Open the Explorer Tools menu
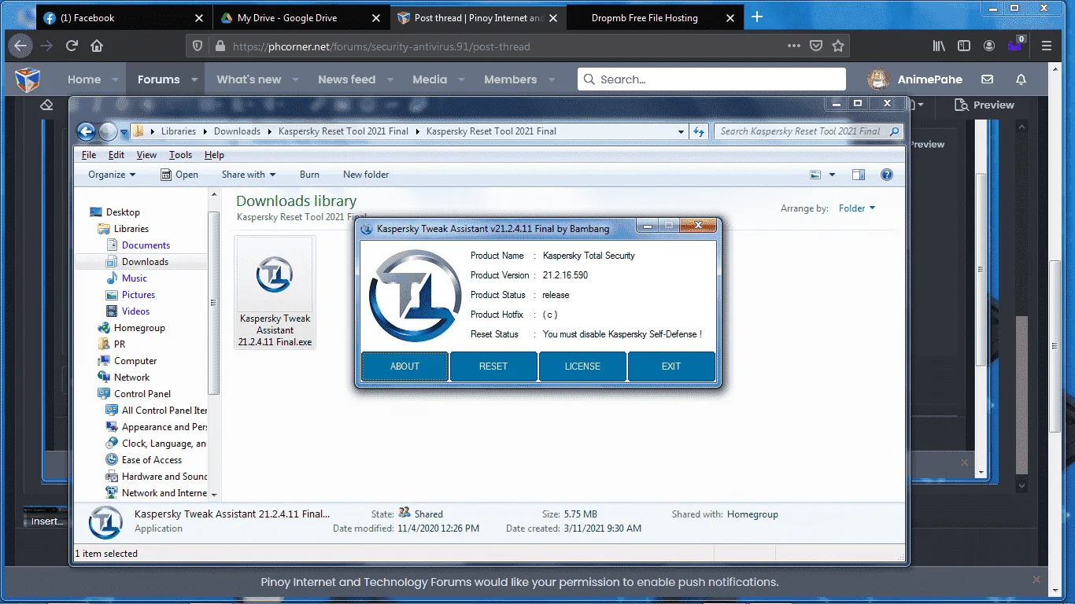 pos(180,155)
